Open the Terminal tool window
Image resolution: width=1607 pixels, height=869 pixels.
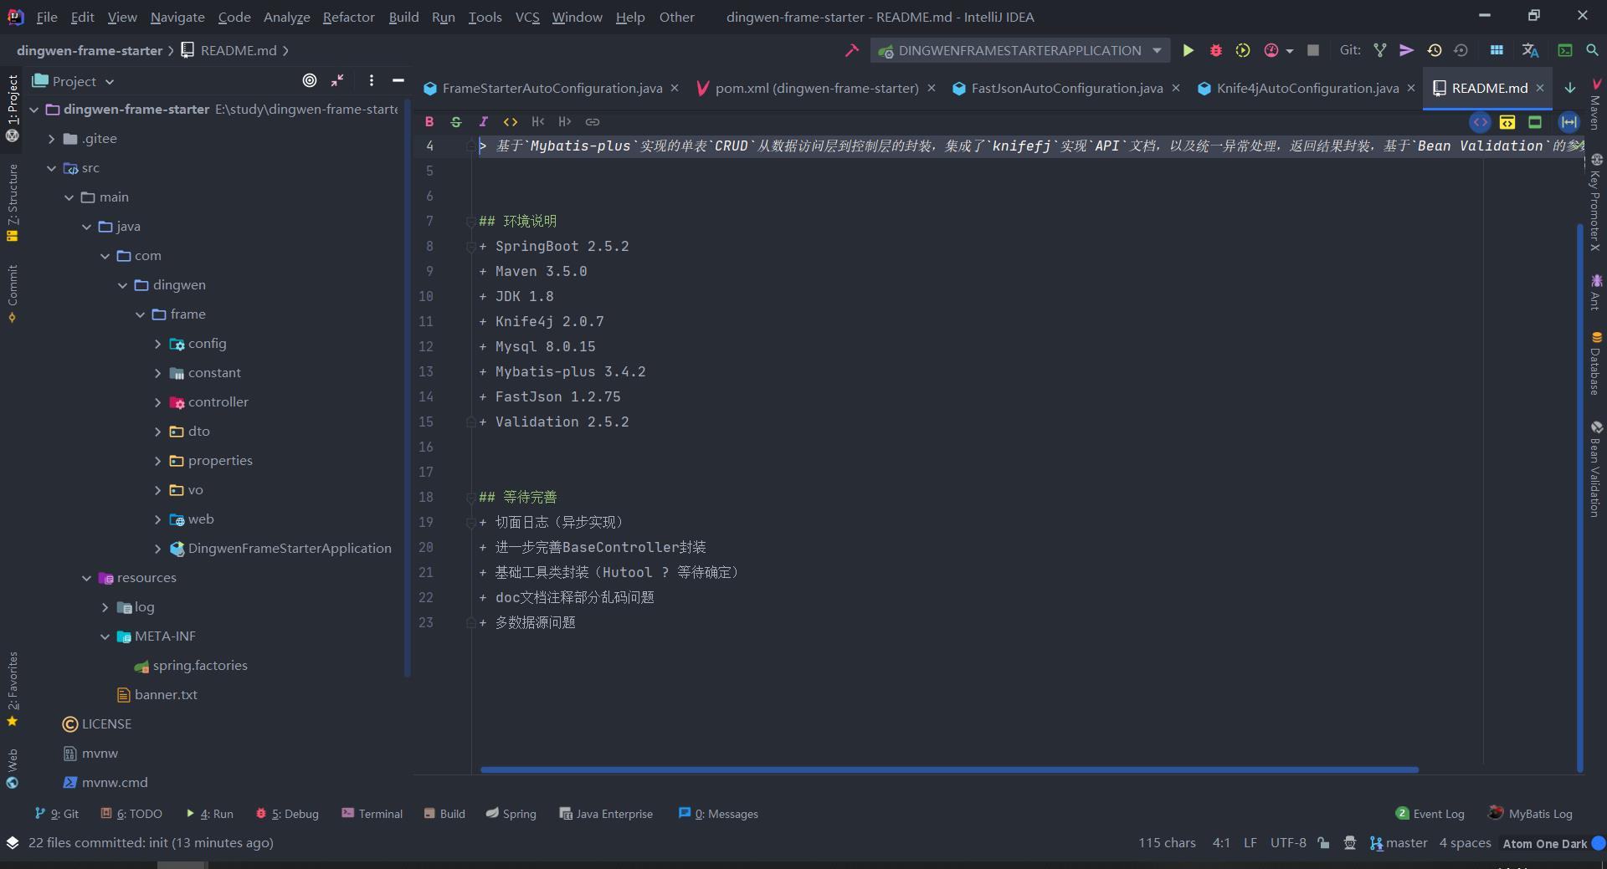(x=372, y=814)
